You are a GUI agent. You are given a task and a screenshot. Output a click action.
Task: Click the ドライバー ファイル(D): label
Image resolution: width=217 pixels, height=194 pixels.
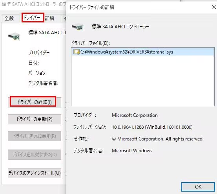(x=90, y=43)
